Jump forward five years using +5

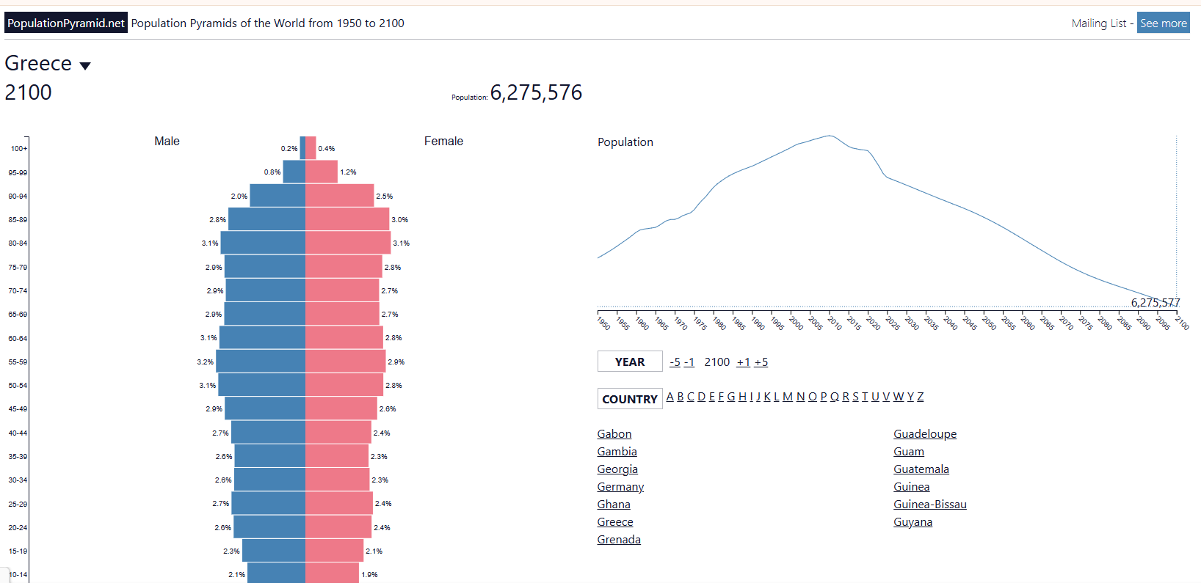(761, 362)
